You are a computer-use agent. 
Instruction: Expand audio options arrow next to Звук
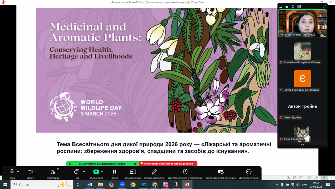point(18,172)
